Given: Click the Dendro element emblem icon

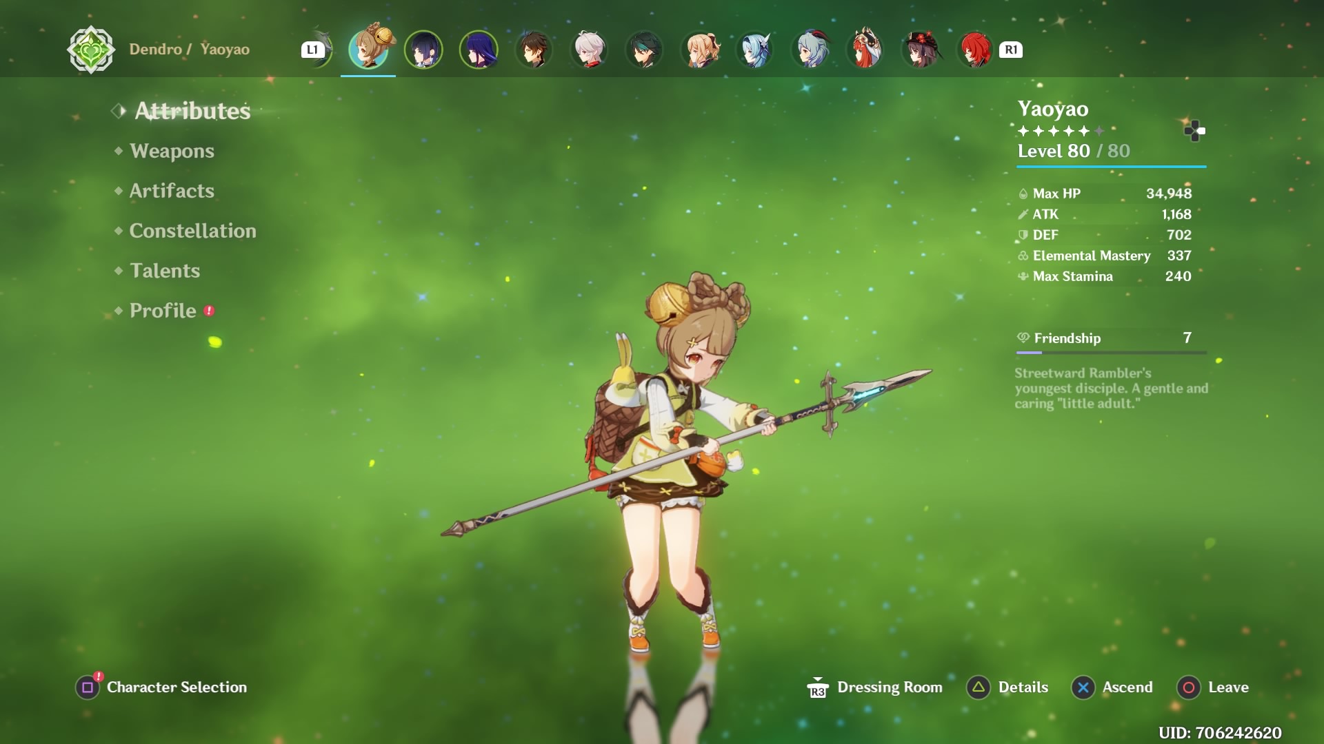Looking at the screenshot, I should tap(91, 50).
